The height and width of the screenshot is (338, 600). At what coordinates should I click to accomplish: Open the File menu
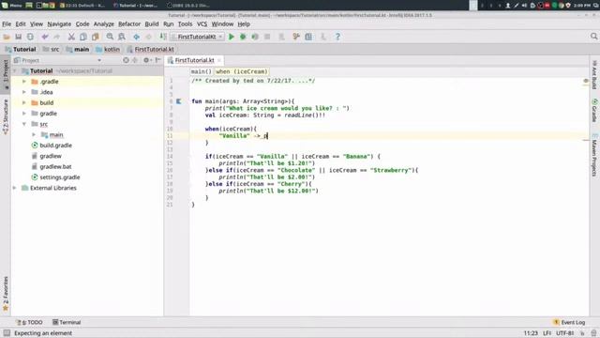pyautogui.click(x=7, y=23)
